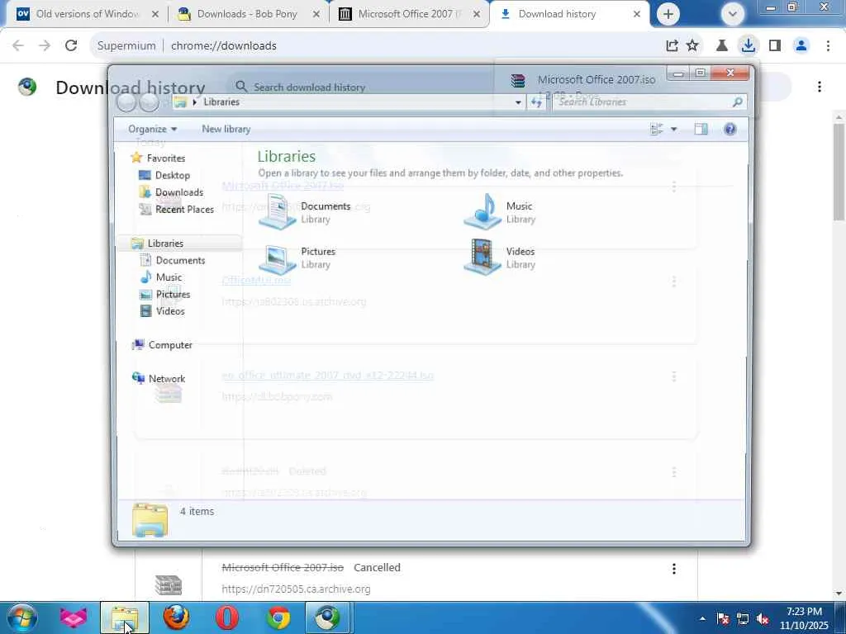The height and width of the screenshot is (634, 846).
Task: Open the browser profile avatar
Action: click(801, 45)
